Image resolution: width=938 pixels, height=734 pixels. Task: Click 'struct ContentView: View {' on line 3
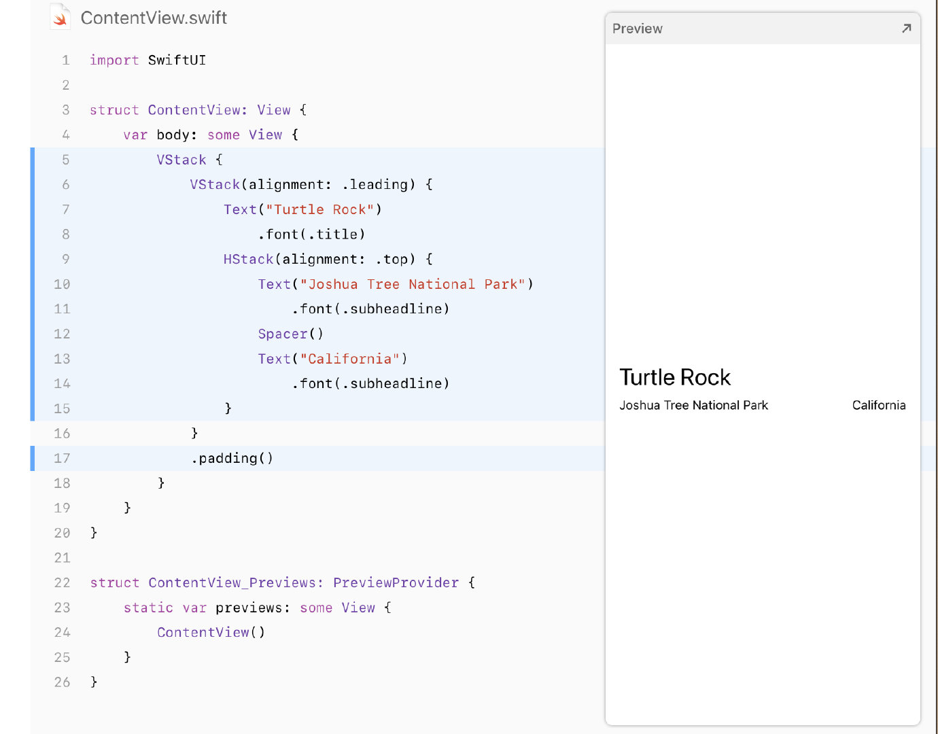point(198,110)
